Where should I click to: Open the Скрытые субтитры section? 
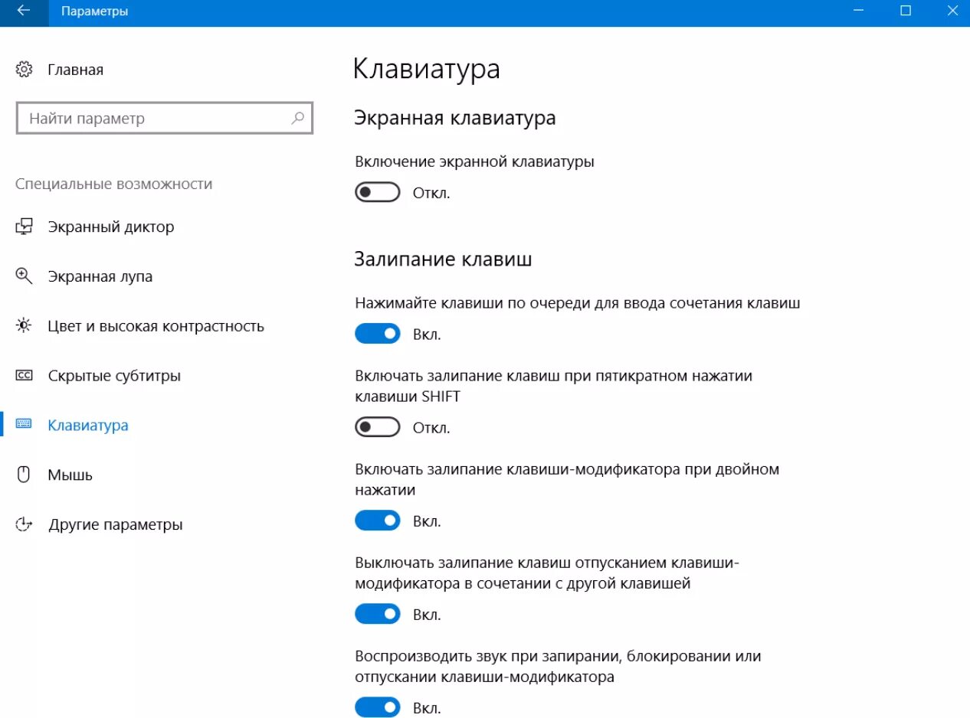pyautogui.click(x=114, y=376)
